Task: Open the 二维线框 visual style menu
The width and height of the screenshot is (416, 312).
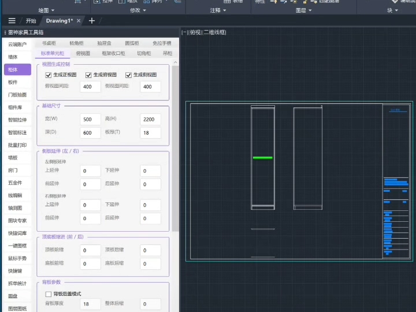Action: [214, 32]
